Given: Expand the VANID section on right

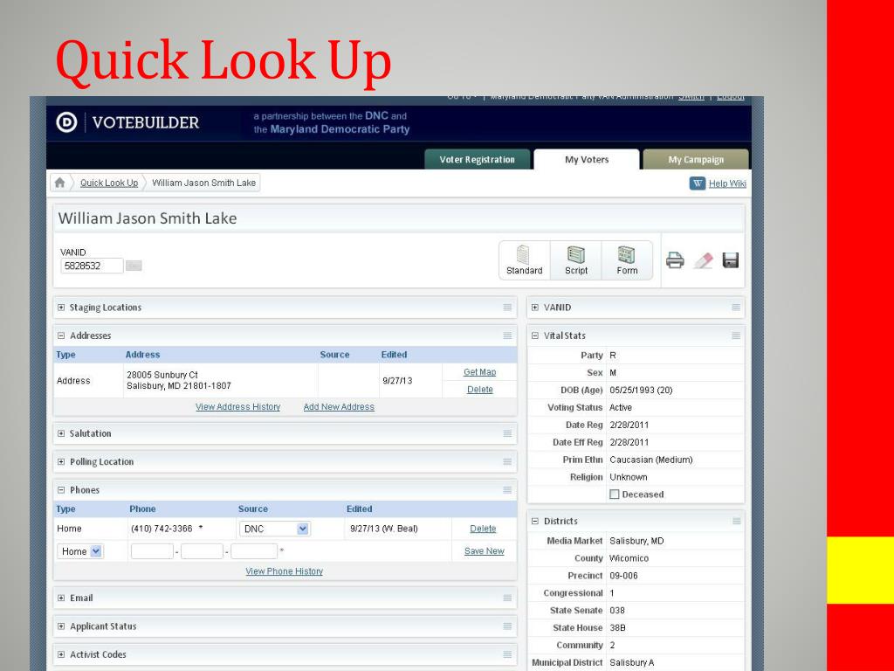Looking at the screenshot, I should [x=535, y=308].
